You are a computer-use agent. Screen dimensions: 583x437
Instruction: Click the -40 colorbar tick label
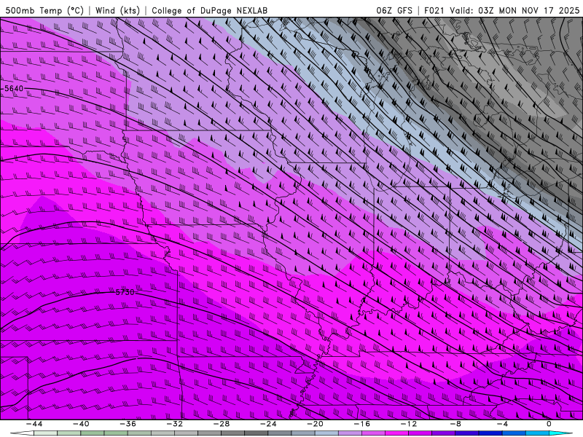pos(81,424)
